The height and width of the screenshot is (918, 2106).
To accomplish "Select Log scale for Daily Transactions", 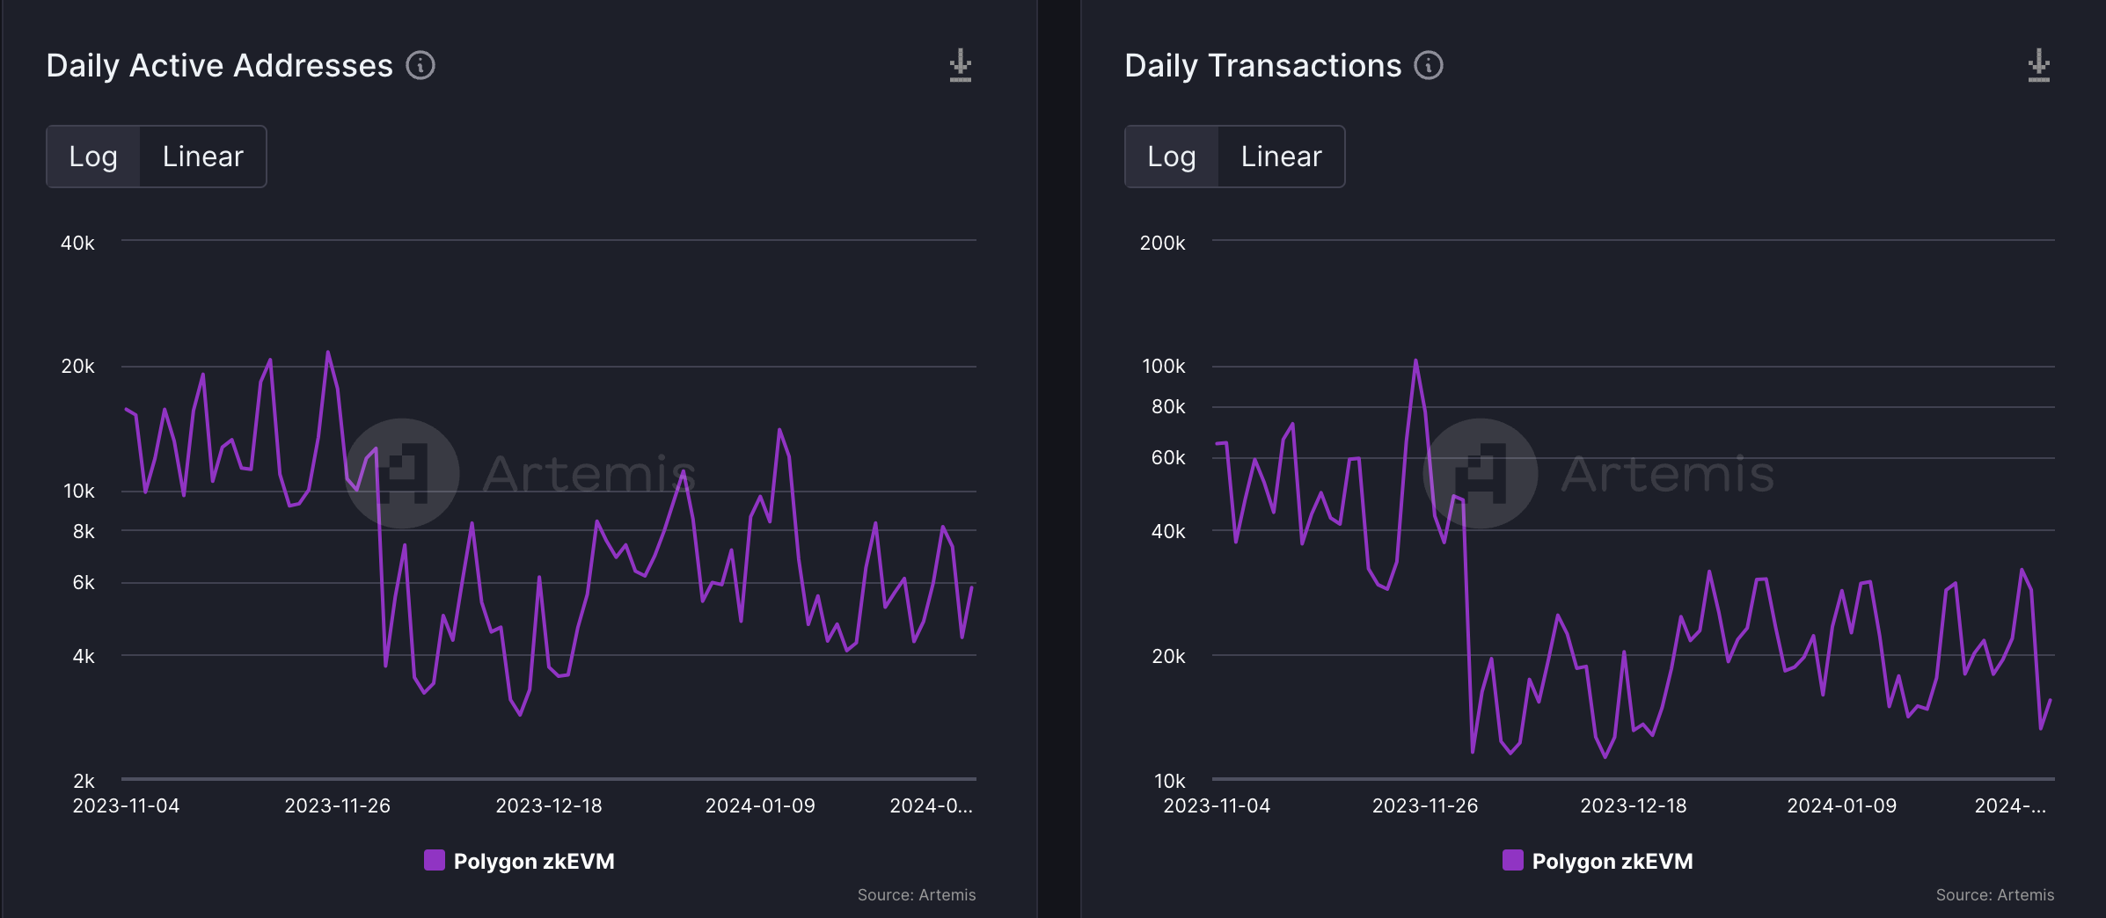I will 1172,157.
